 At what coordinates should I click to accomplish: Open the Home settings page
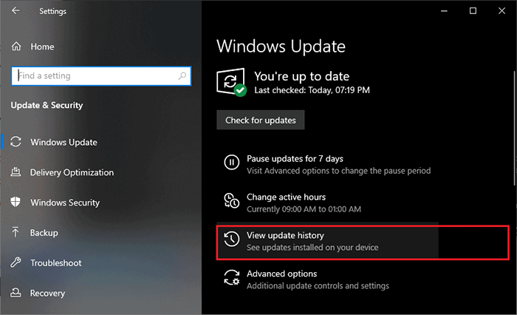[x=42, y=47]
